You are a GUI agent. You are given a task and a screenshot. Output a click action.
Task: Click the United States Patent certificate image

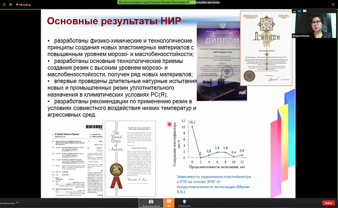pyautogui.click(x=131, y=159)
